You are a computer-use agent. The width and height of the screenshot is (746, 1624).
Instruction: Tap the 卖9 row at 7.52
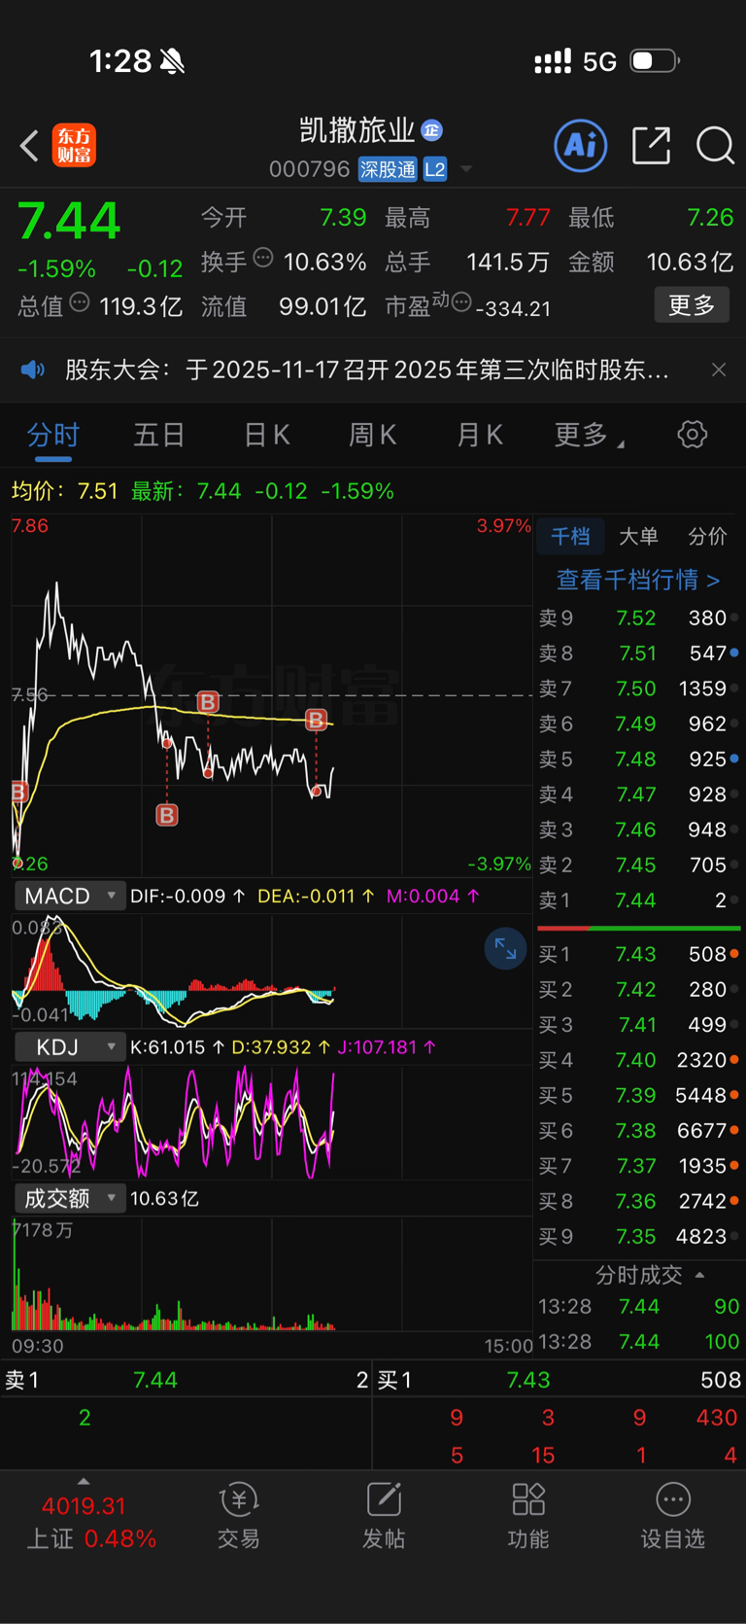pos(639,618)
